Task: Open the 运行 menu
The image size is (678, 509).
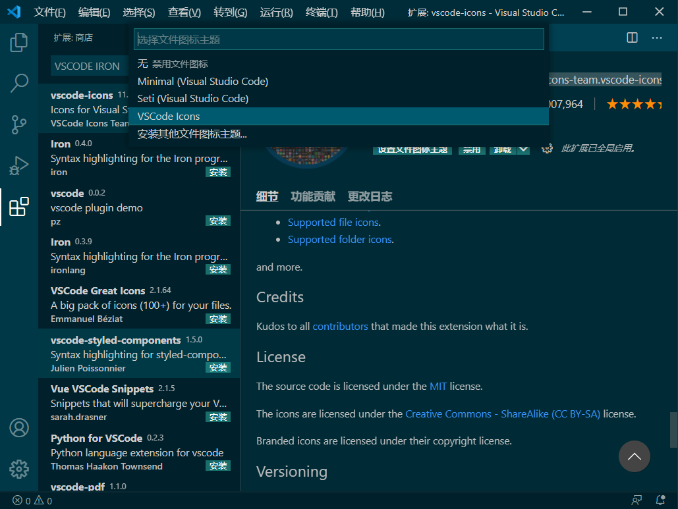Action: pos(276,12)
